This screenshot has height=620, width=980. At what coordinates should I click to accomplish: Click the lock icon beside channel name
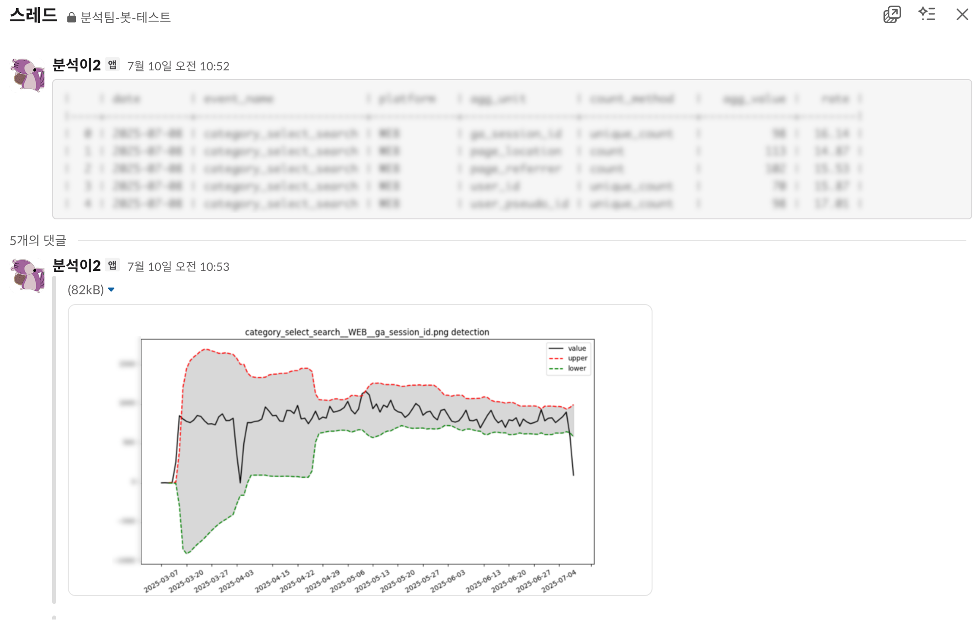72,17
